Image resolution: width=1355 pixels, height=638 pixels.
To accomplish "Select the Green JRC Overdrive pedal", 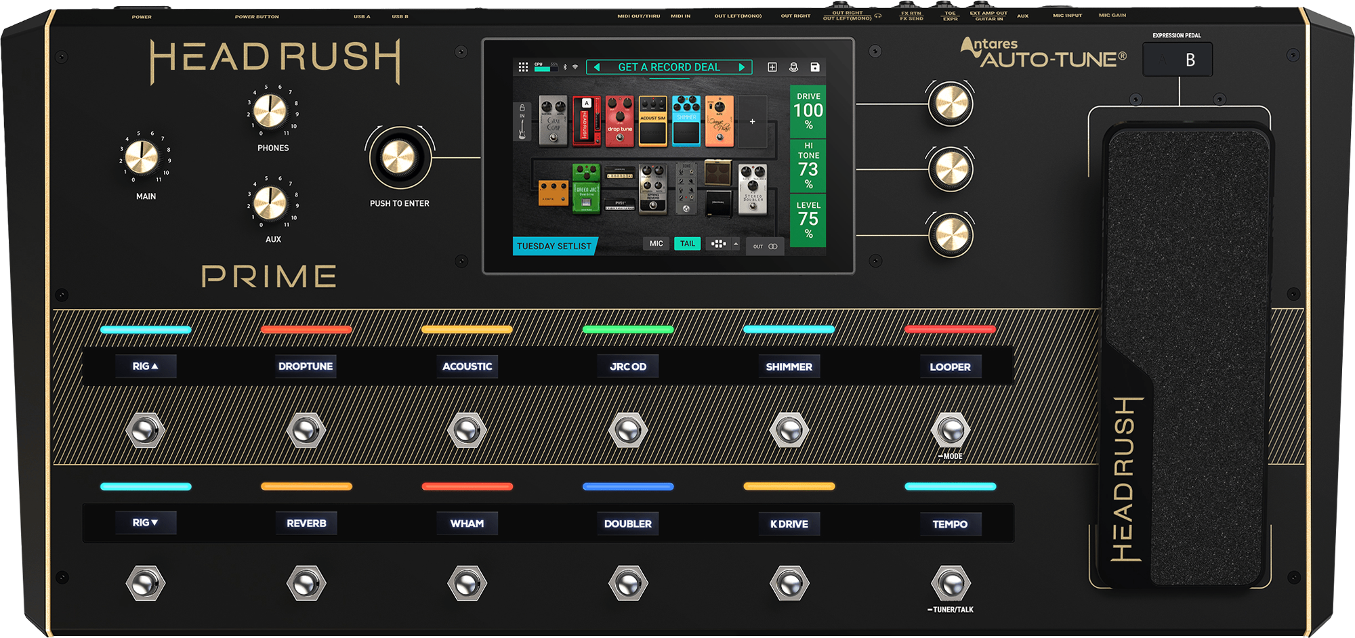I will coord(586,188).
